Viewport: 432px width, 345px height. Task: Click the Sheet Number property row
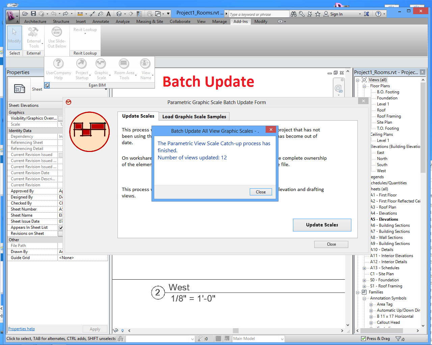point(35,209)
